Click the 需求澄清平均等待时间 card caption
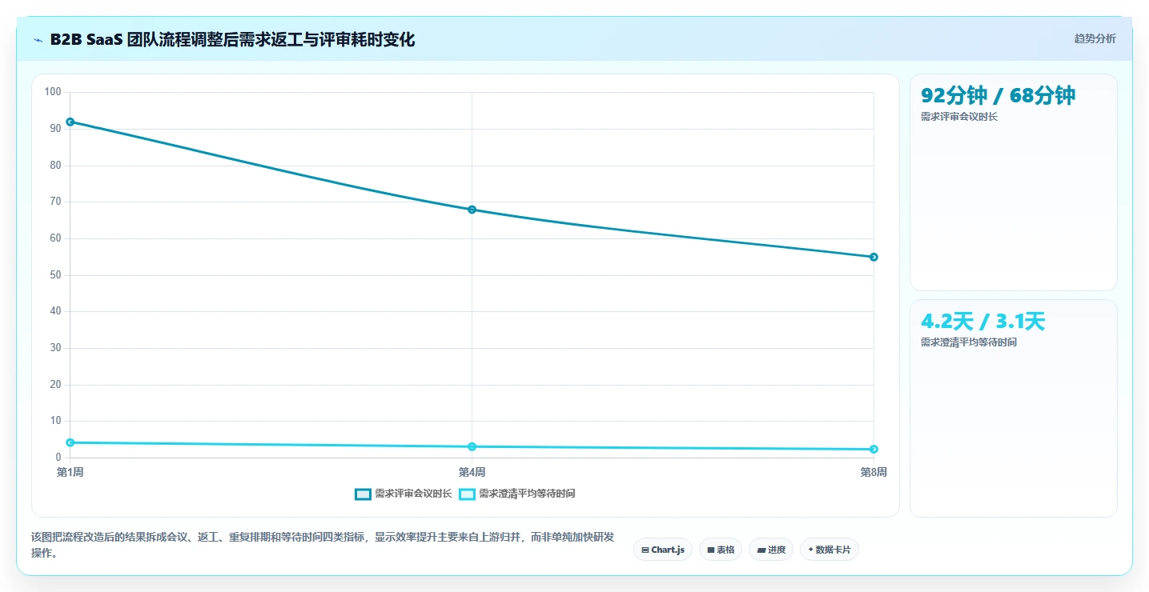1149x592 pixels. [x=969, y=342]
